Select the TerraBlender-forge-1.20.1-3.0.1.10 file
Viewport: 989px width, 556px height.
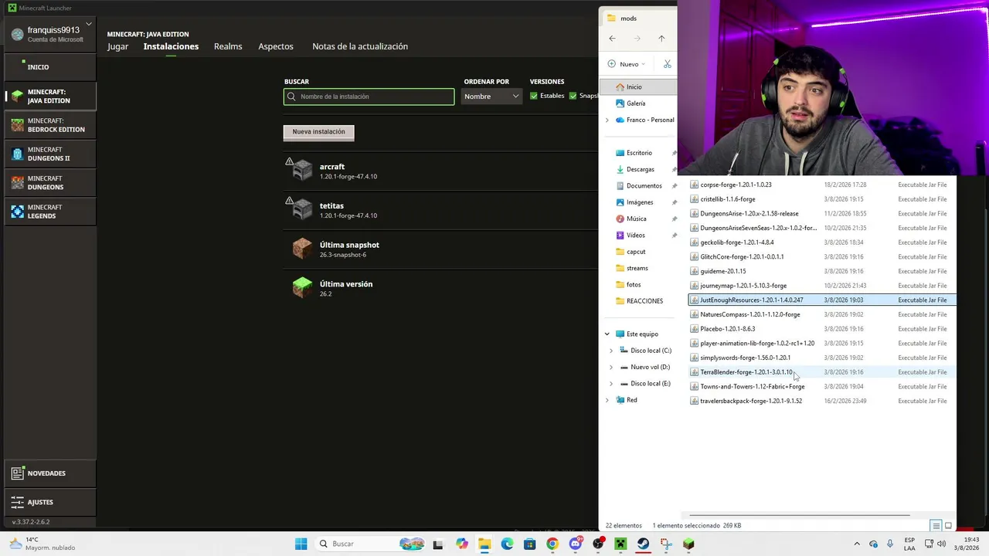click(x=822, y=372)
